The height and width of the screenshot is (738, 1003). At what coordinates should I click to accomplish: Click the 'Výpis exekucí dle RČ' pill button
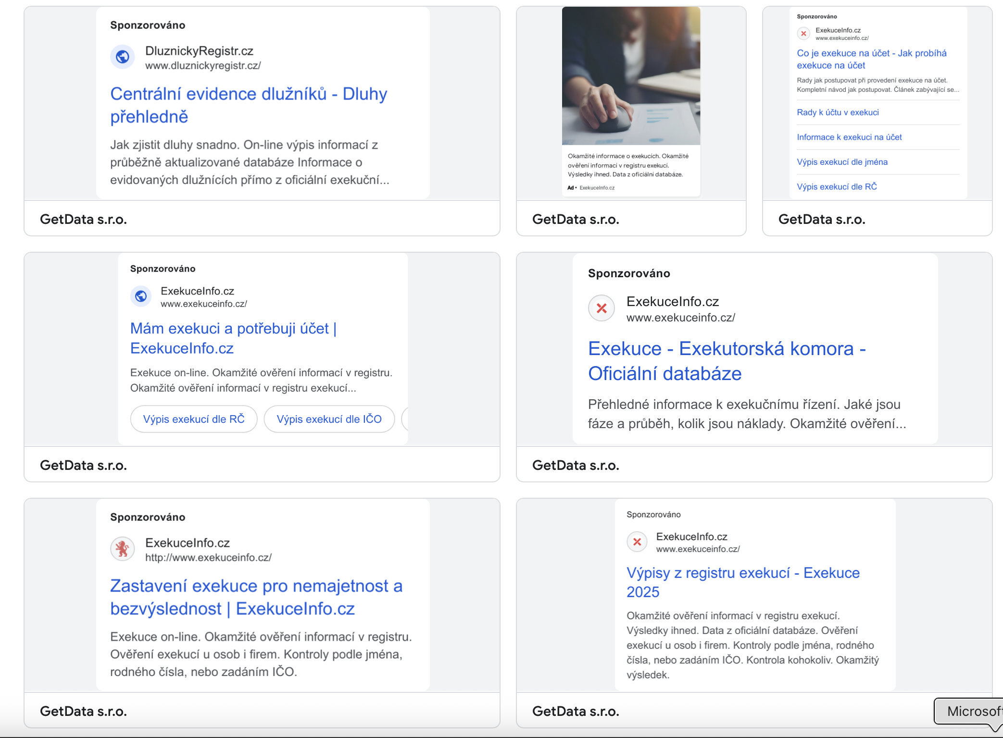(x=194, y=419)
